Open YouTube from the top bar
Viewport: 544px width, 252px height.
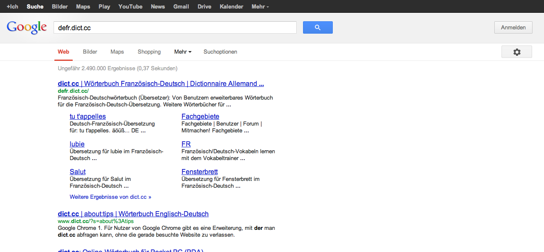tap(130, 7)
